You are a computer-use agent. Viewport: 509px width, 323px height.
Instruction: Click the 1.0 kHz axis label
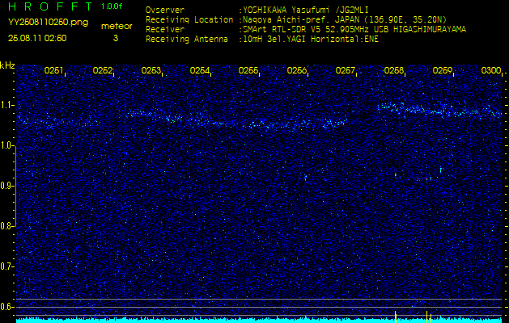[x=6, y=146]
